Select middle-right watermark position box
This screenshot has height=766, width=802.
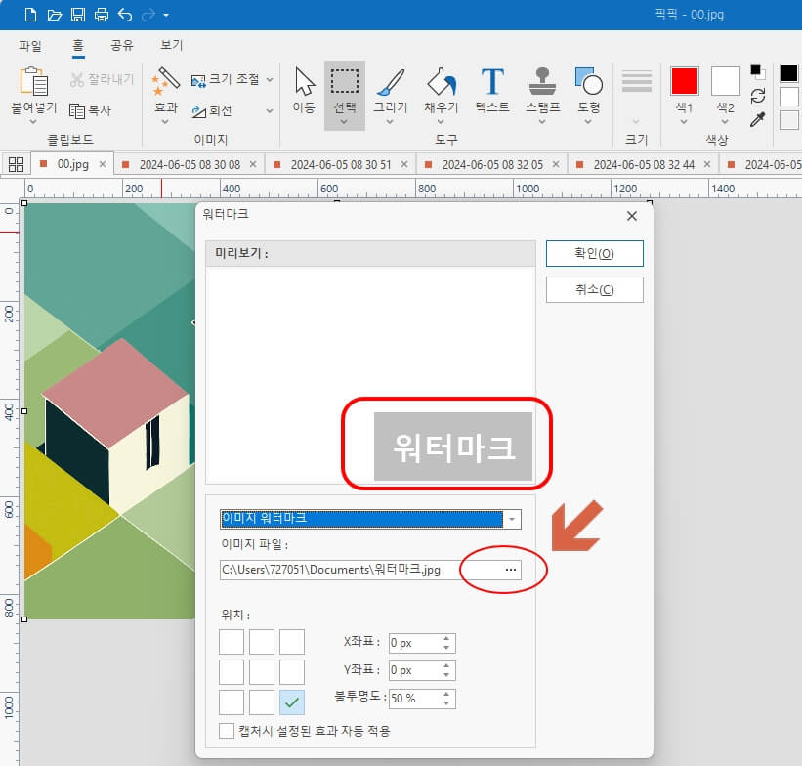[x=292, y=672]
